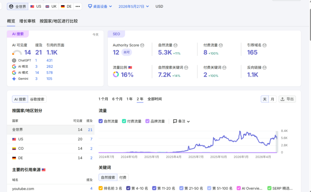The width and height of the screenshot is (311, 192).
Task: Open Gemini cited pages value 105
Action: [49, 79]
